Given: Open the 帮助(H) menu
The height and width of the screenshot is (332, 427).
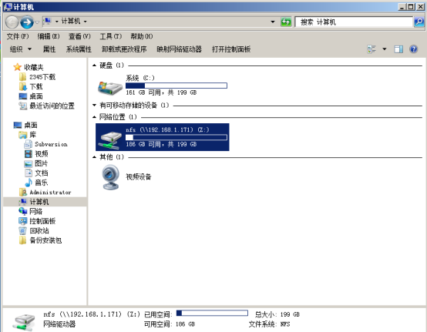Looking at the screenshot, I should [x=142, y=36].
